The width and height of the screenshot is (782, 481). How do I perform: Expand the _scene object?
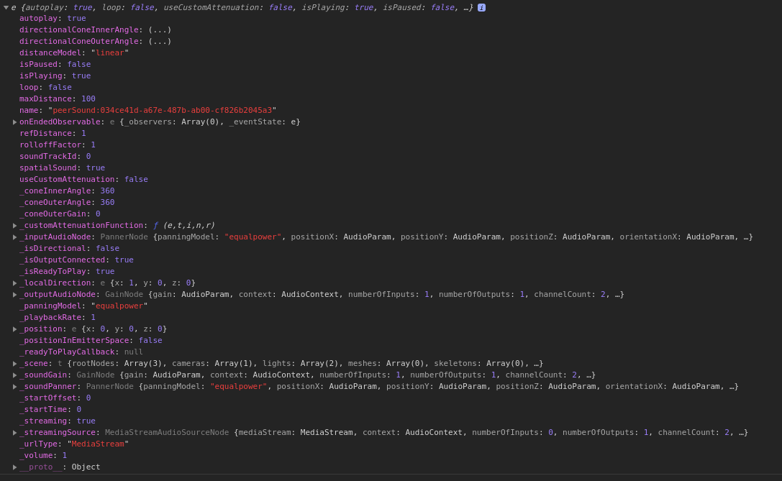coord(15,364)
